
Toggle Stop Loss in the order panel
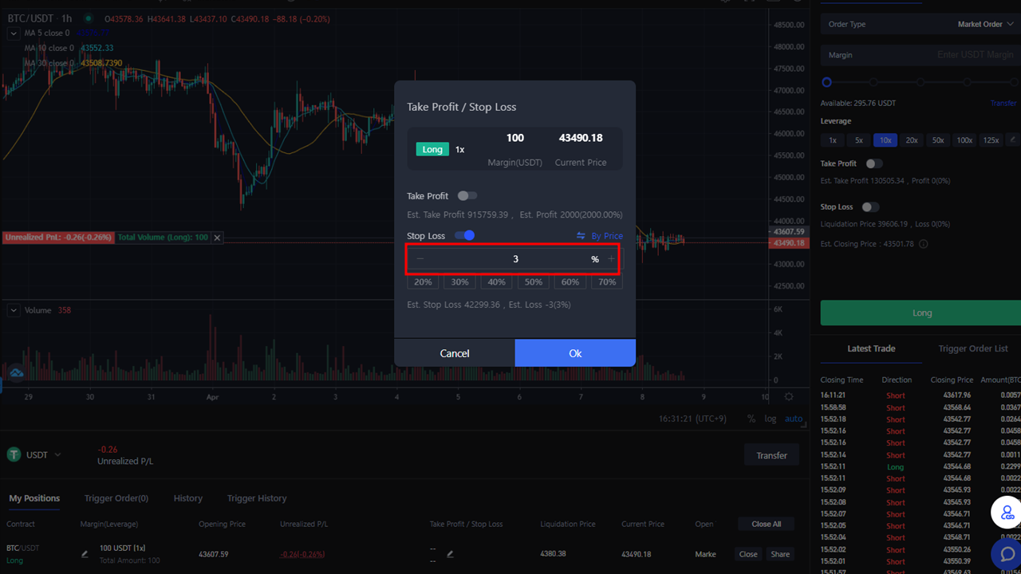[870, 207]
